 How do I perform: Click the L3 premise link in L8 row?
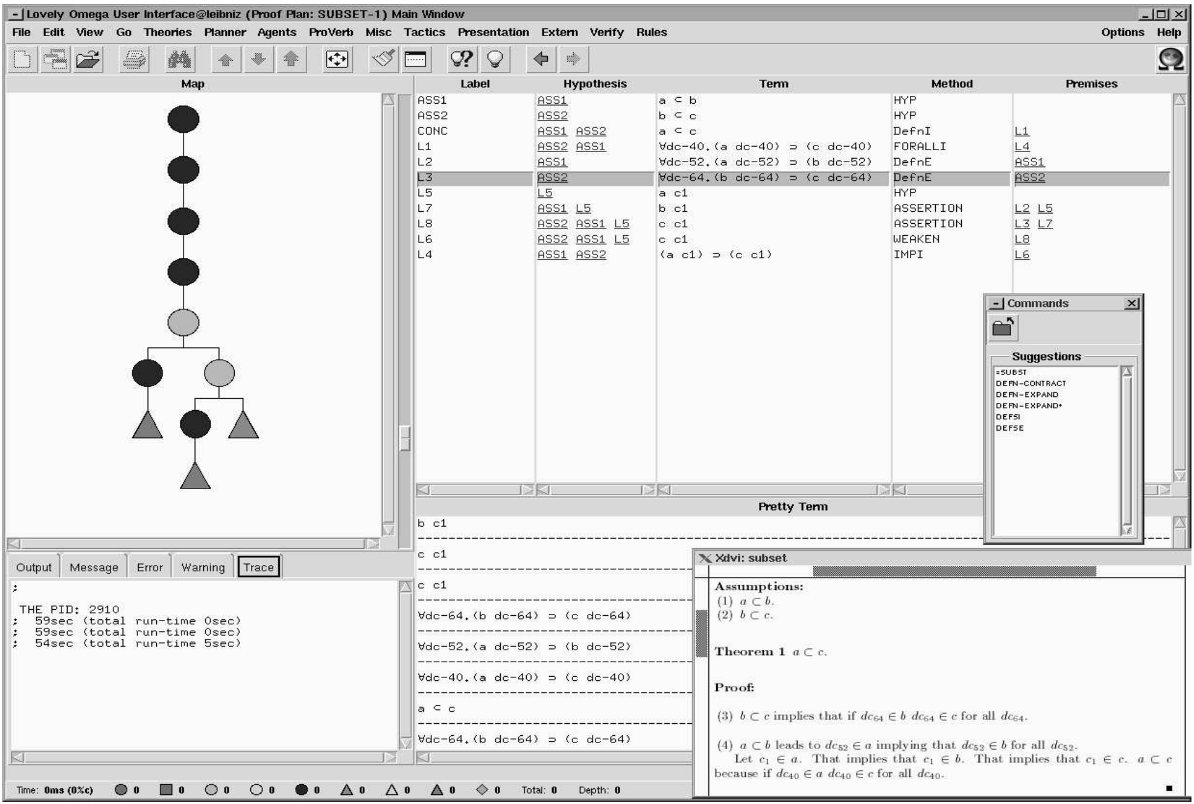1021,224
